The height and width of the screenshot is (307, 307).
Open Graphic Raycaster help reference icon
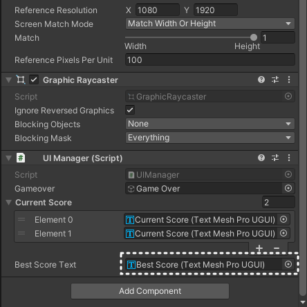261,80
